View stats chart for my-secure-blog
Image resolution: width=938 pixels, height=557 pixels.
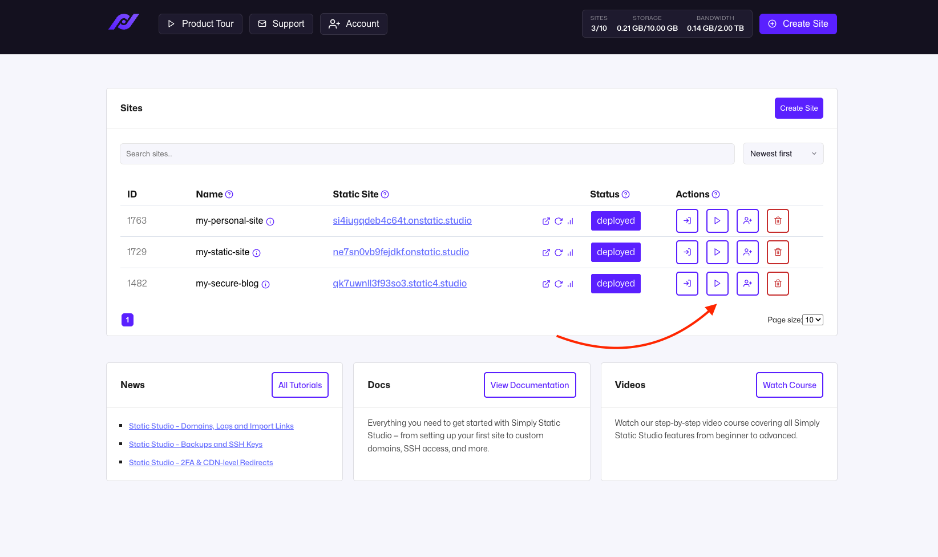570,284
